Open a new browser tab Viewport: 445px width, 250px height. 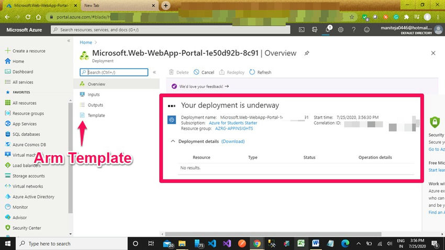tap(166, 5)
